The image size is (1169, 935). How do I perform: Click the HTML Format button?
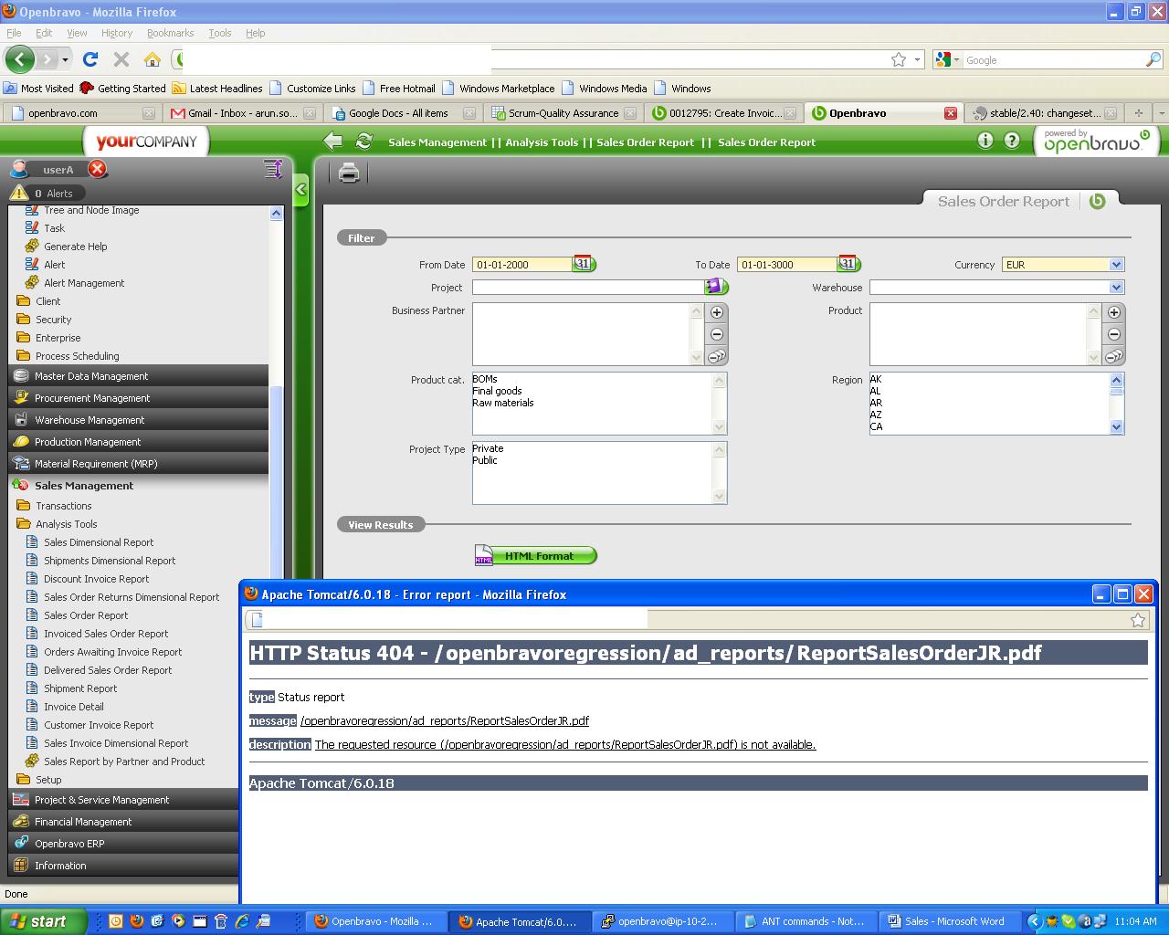pos(535,555)
